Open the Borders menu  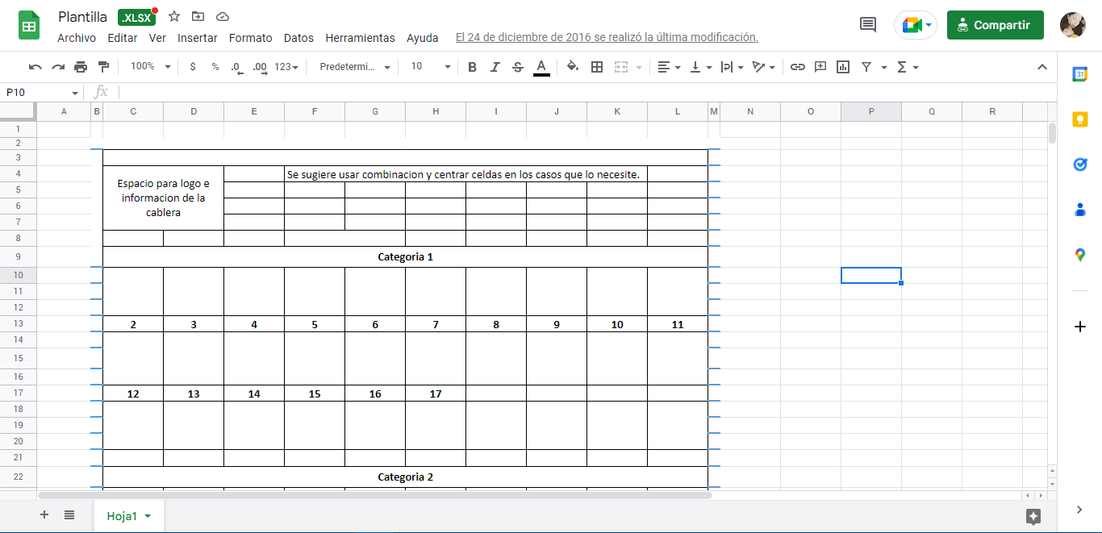pos(597,67)
